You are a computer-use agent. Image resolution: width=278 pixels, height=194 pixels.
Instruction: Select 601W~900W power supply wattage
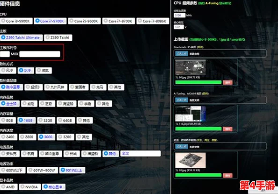pos(43,170)
